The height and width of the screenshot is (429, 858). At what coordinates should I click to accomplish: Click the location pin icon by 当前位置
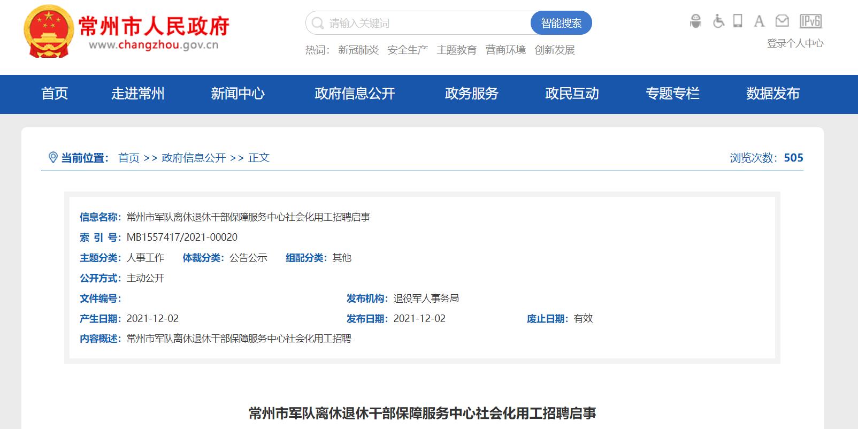(53, 157)
